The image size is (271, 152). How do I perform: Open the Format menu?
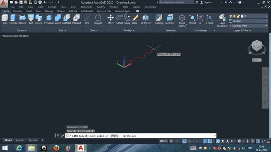[x=52, y=7]
